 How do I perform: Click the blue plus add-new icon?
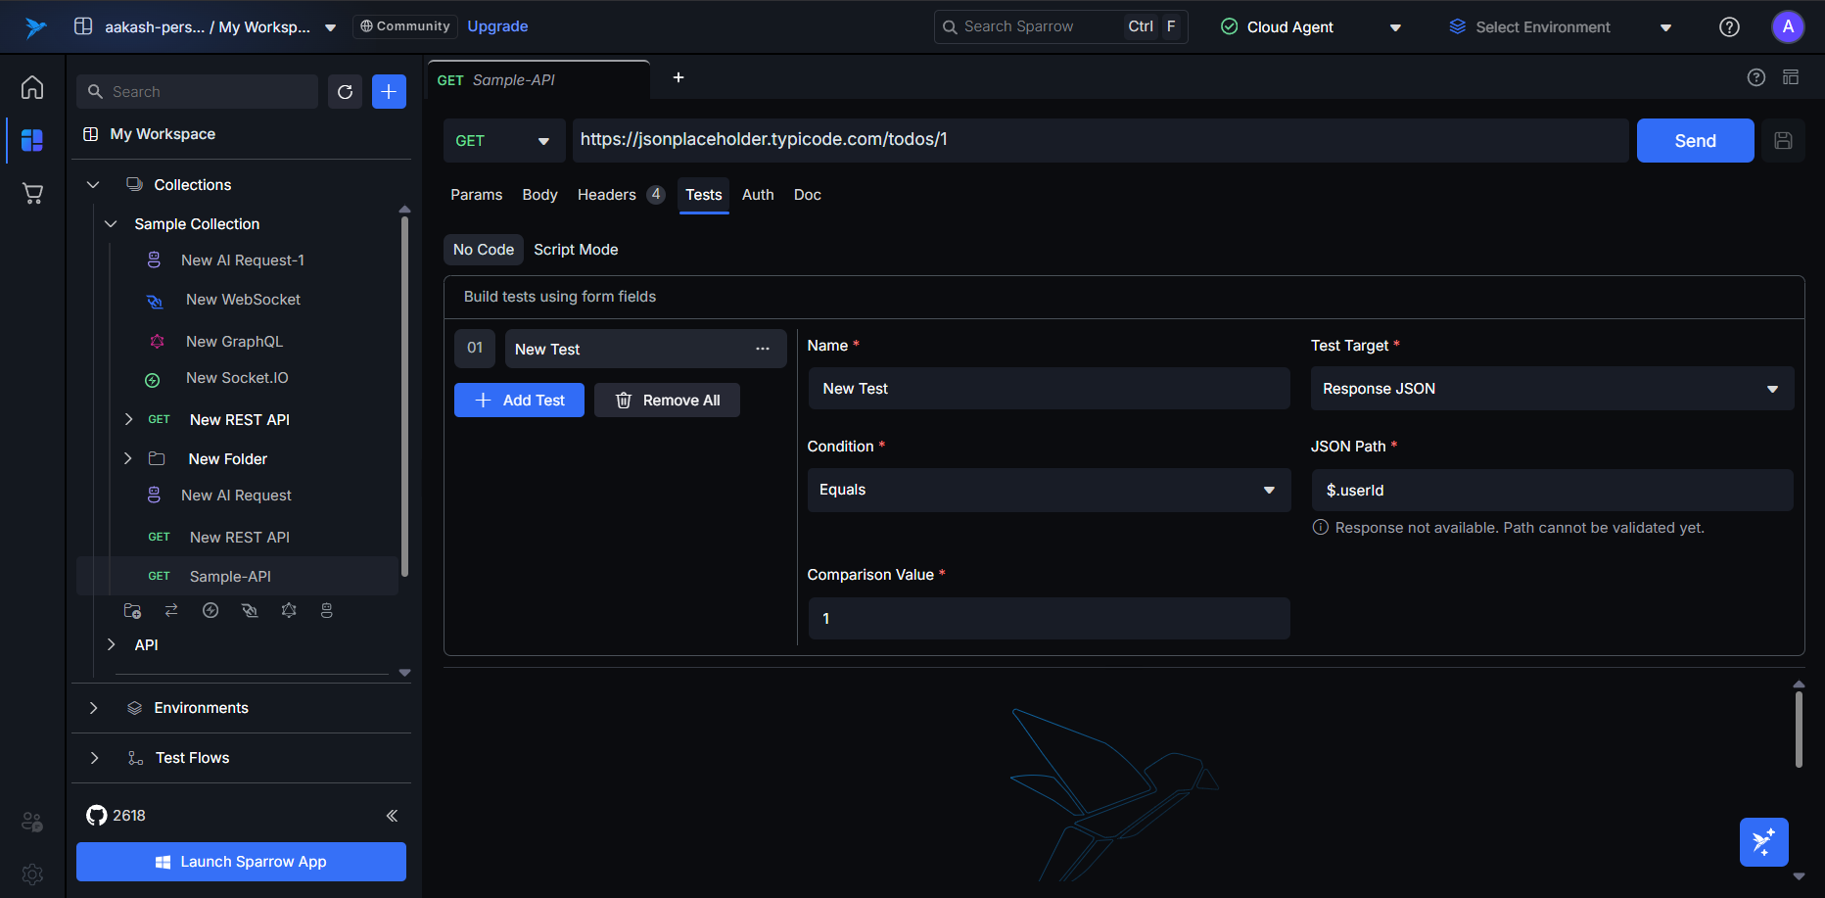(x=389, y=92)
